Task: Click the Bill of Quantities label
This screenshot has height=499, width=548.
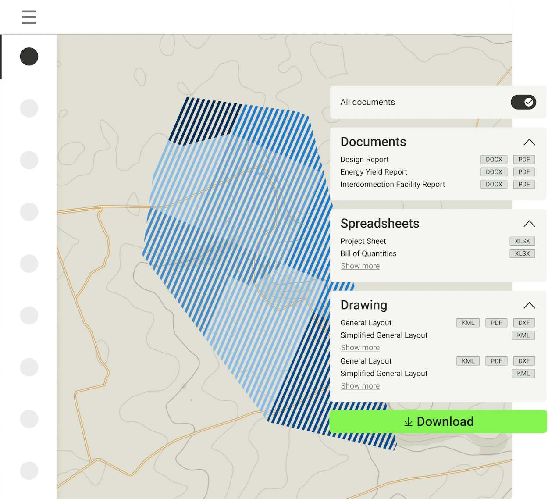Action: click(368, 253)
